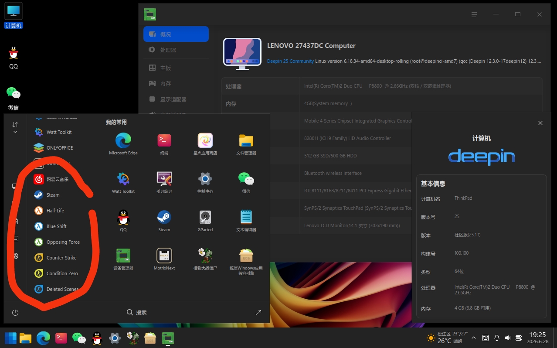557x348 pixels.
Task: Open QQ from the 我的常用 grid
Action: [x=123, y=221]
